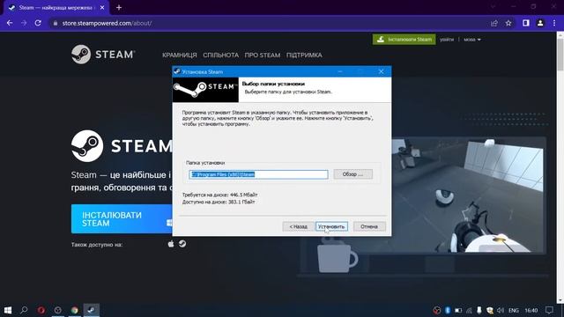
Task: Click the увійти sign-in link
Action: [x=447, y=40]
